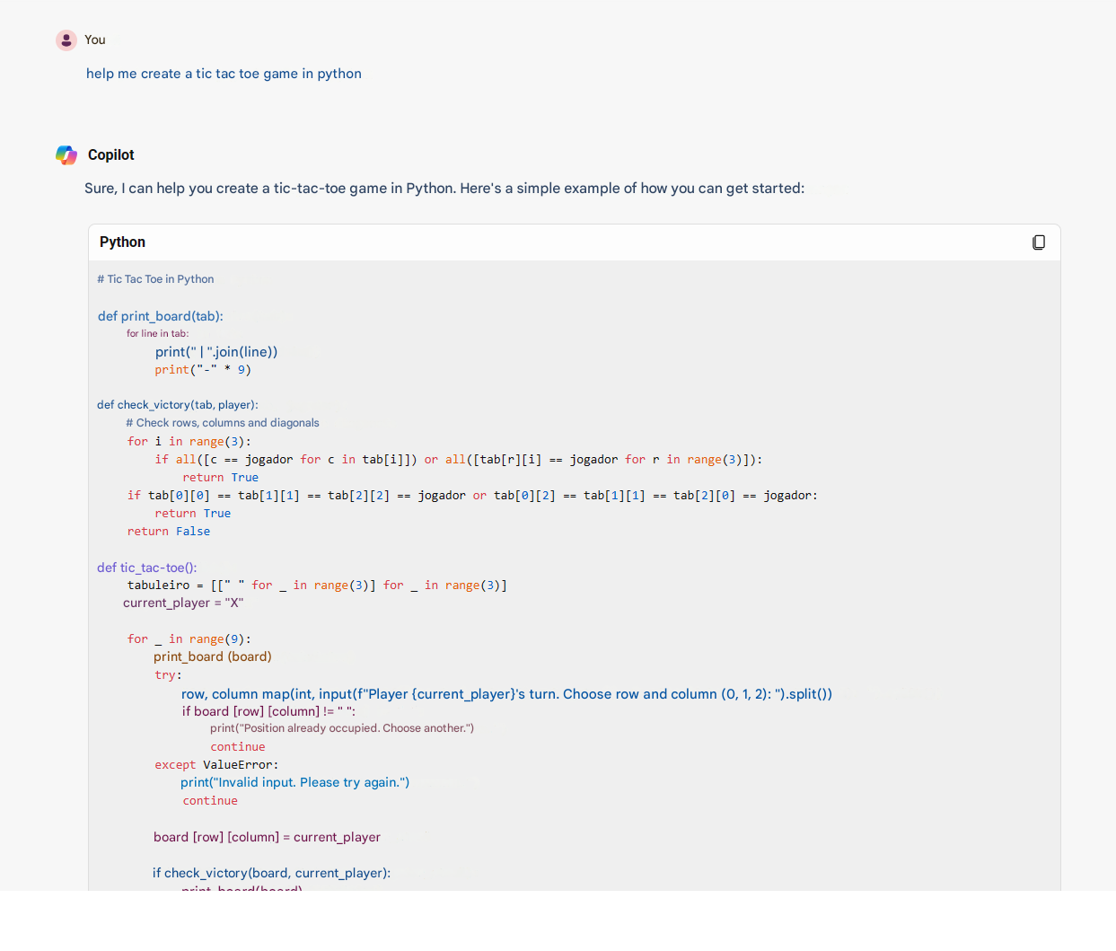
Task: Click the user's tic tac toe prompt message
Action: click(x=224, y=74)
